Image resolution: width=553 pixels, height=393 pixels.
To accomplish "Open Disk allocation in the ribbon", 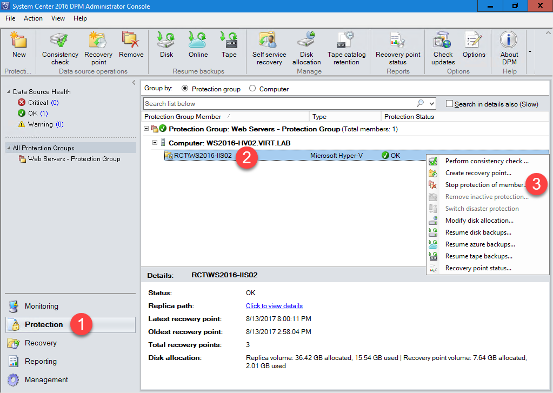I will pos(307,48).
